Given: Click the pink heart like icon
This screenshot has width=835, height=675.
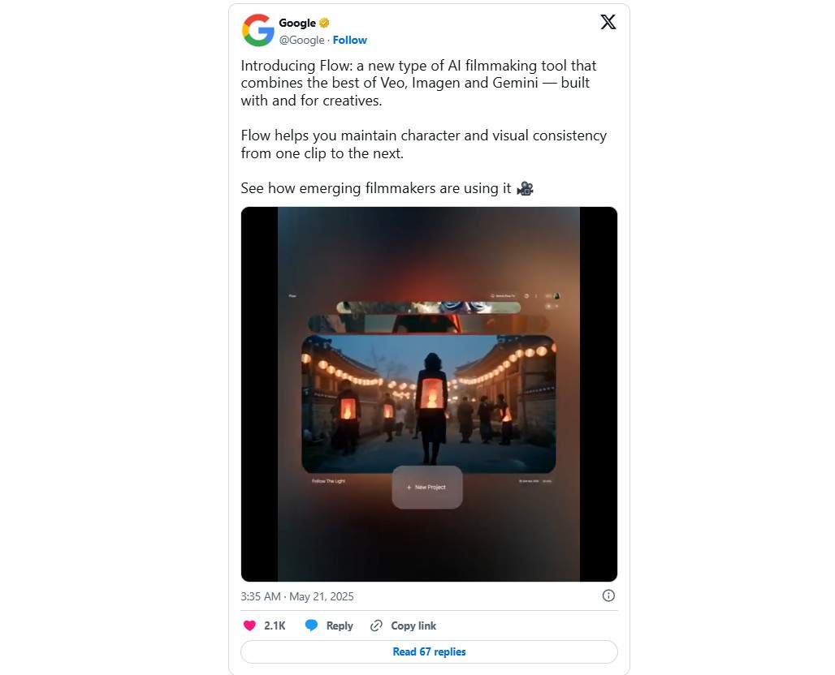Looking at the screenshot, I should coord(249,626).
